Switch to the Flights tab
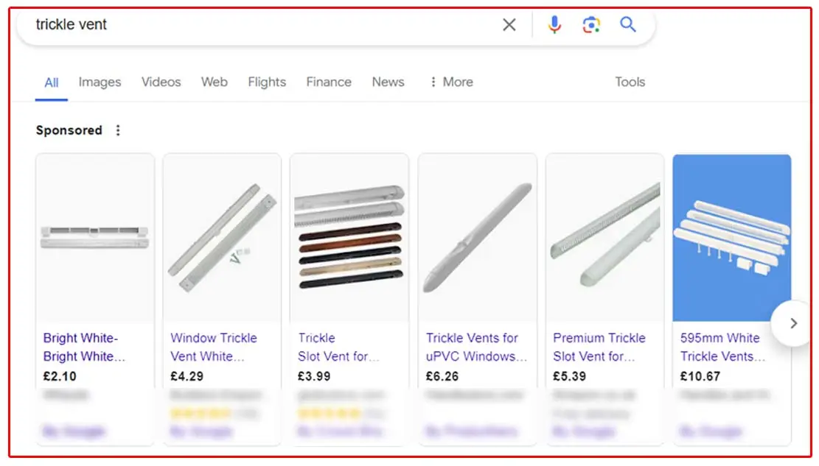This screenshot has width=819, height=466. pyautogui.click(x=266, y=82)
